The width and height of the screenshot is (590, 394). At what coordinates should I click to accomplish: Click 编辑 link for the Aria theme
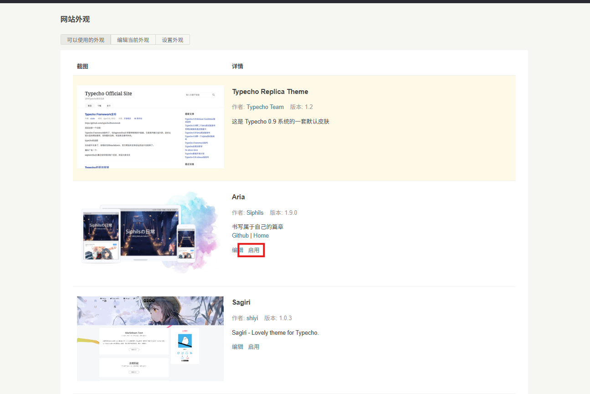point(237,250)
